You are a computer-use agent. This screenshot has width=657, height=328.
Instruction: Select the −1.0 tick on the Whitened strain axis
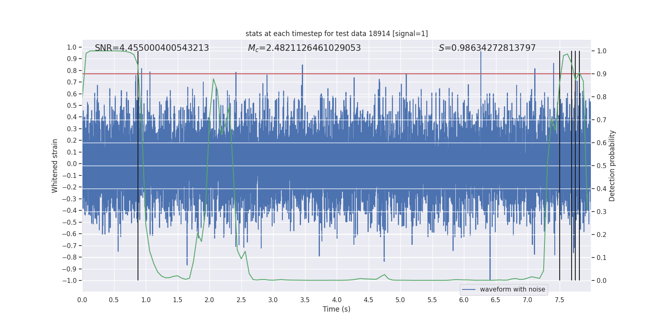click(69, 280)
